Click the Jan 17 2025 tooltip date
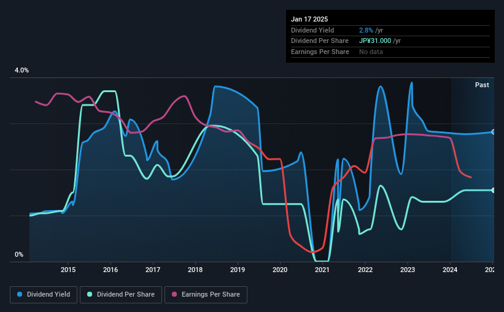504x312 pixels. click(309, 19)
